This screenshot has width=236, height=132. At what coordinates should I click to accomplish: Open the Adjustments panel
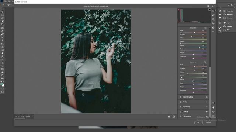[x=229, y=15]
